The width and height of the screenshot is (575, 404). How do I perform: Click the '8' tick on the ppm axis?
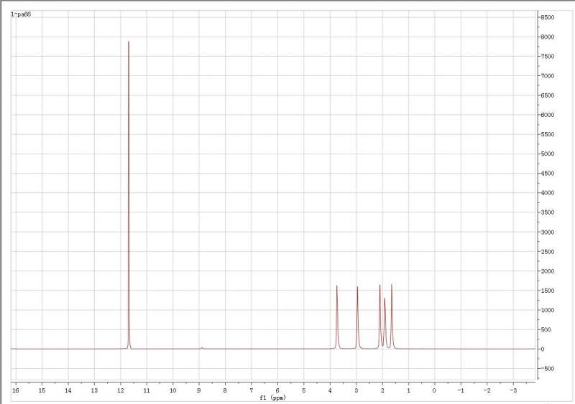(225, 390)
